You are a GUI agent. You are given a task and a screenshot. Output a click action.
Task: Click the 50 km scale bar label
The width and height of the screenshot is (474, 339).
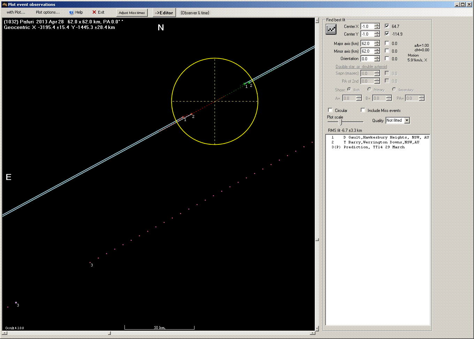pos(159,327)
